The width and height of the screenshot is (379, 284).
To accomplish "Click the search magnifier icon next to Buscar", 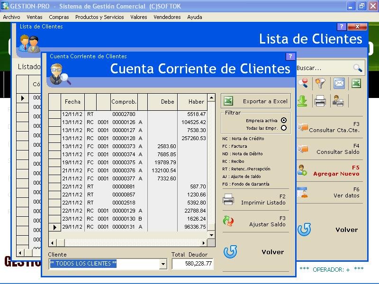I will pyautogui.click(x=358, y=68).
